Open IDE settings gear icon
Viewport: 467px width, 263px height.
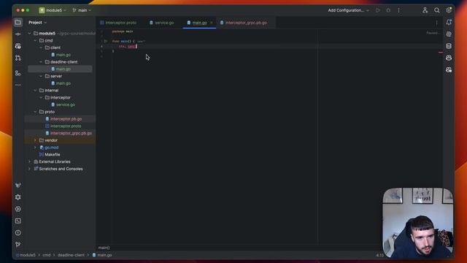(449, 10)
